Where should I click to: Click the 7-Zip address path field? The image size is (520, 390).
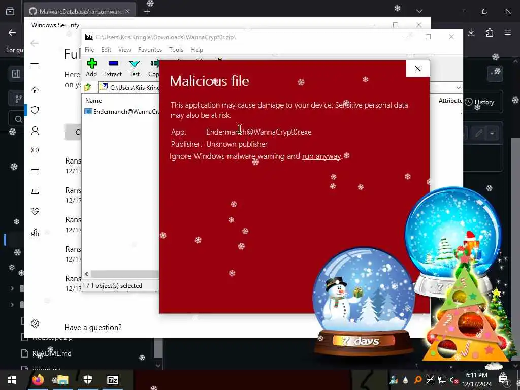pos(129,87)
